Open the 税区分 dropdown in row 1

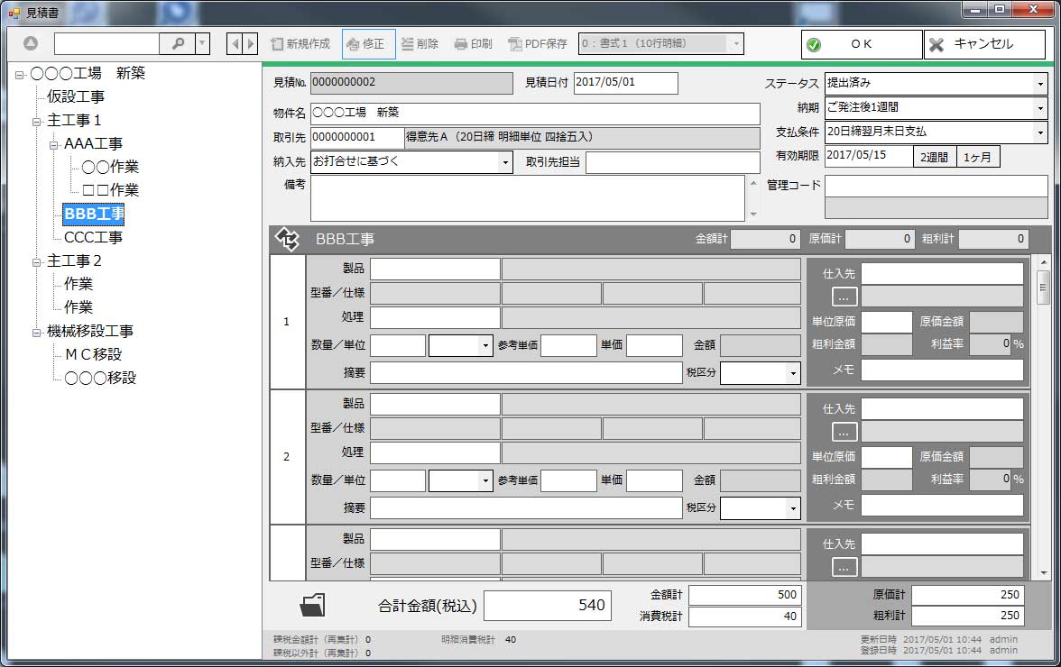793,373
